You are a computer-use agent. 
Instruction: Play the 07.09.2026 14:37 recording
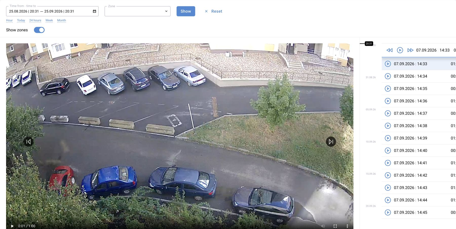[388, 113]
